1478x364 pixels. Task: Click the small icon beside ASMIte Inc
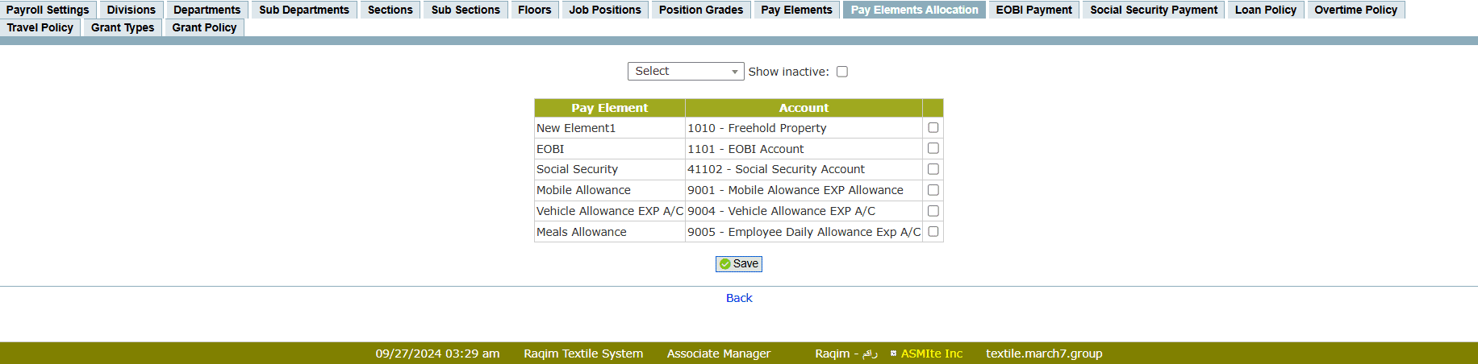[x=893, y=354]
